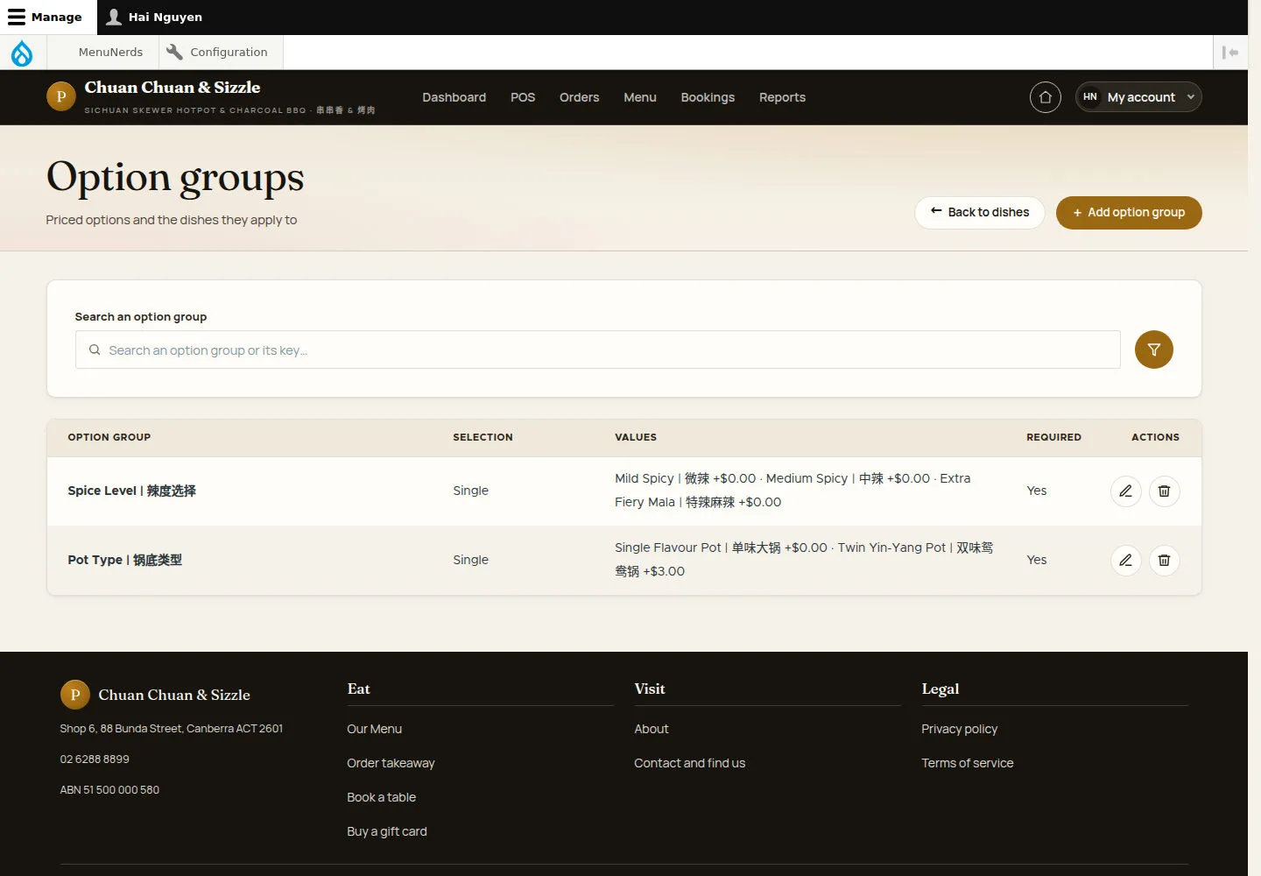Open Contact and find us footer link
The height and width of the screenshot is (876, 1261).
tap(689, 763)
